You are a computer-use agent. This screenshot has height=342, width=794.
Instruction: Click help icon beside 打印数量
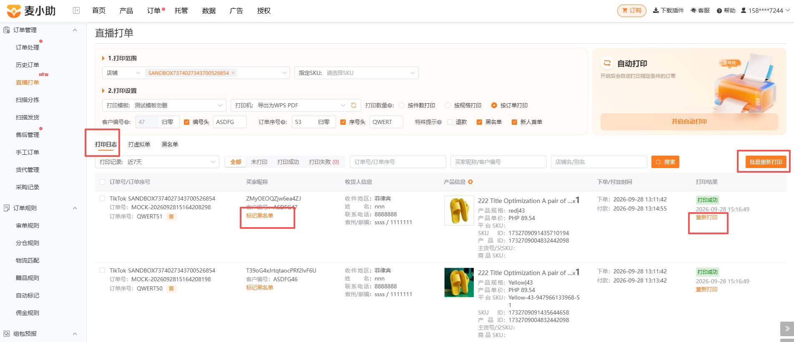pos(389,106)
